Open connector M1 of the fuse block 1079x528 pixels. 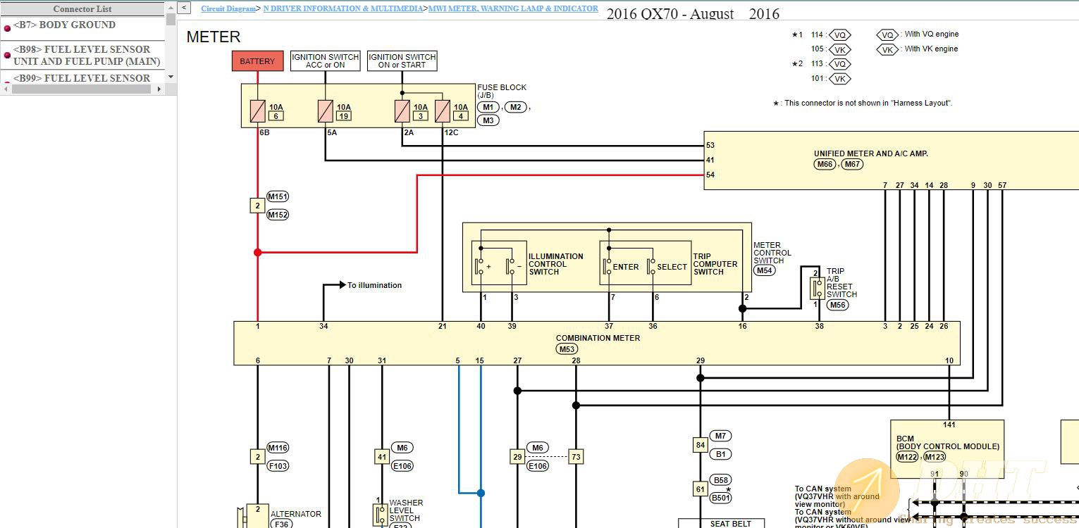[x=488, y=107]
